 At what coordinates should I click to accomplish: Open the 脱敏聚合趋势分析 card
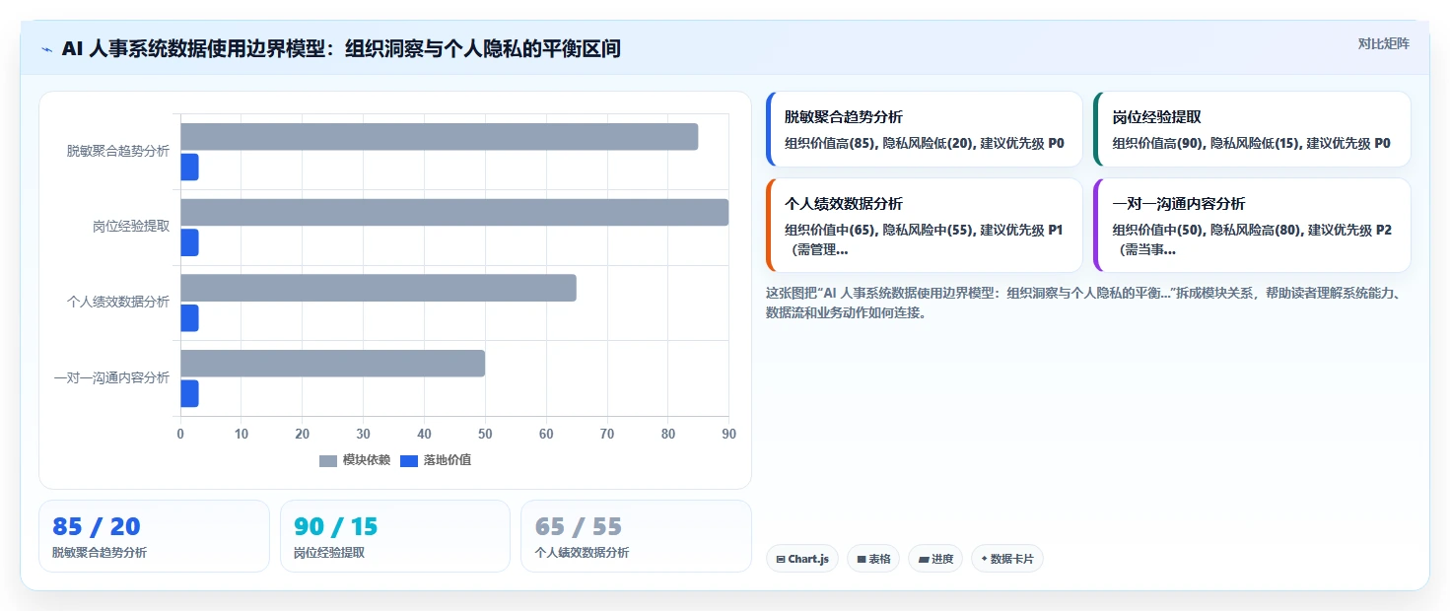[924, 129]
